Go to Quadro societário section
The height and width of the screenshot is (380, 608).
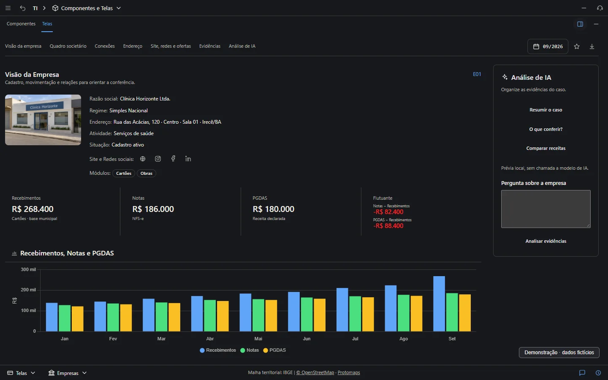click(x=68, y=46)
